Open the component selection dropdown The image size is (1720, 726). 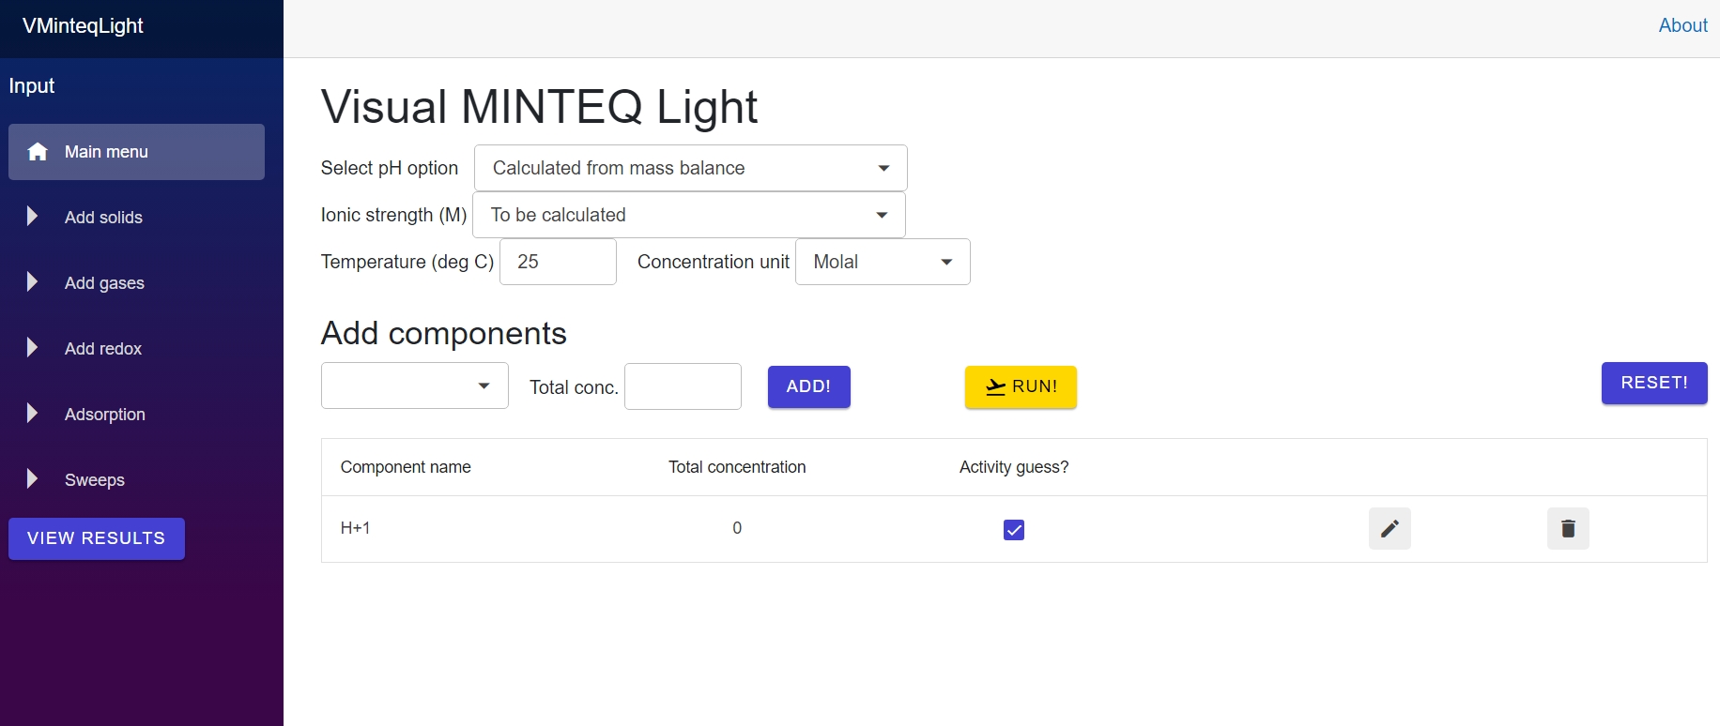[x=414, y=386]
